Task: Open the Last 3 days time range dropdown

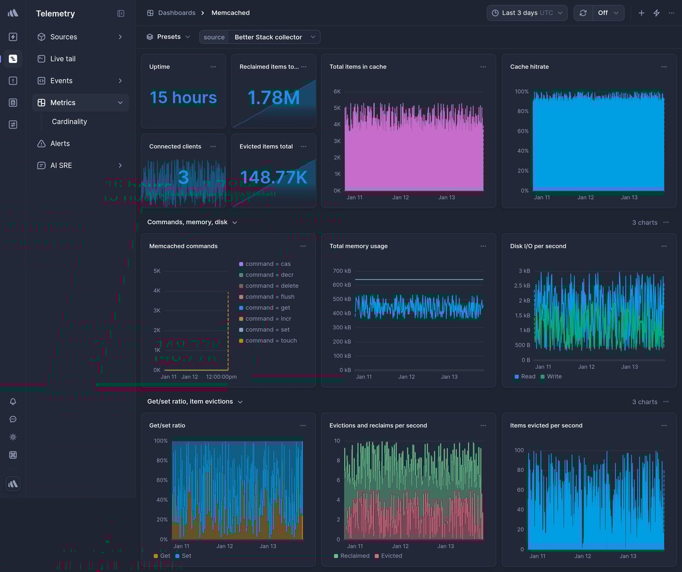Action: point(526,12)
